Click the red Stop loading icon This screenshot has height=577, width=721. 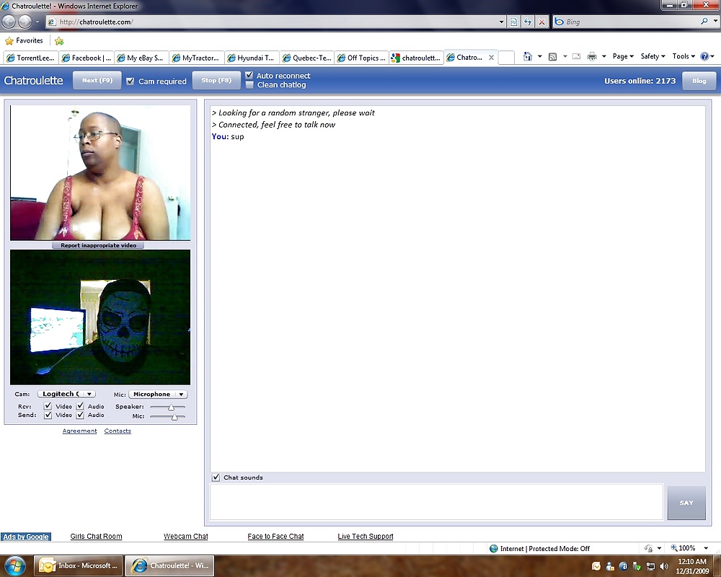pos(542,22)
